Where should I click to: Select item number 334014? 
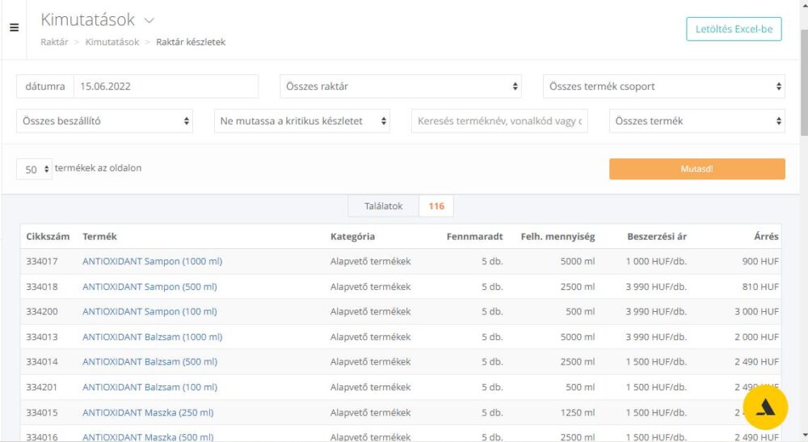coord(42,362)
